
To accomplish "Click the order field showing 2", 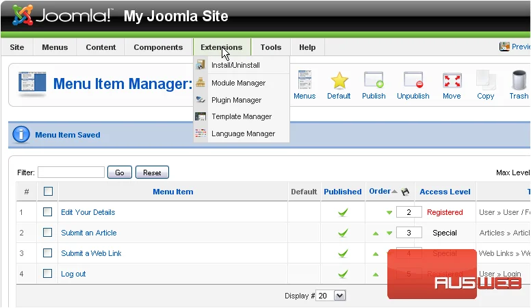I will click(x=409, y=212).
